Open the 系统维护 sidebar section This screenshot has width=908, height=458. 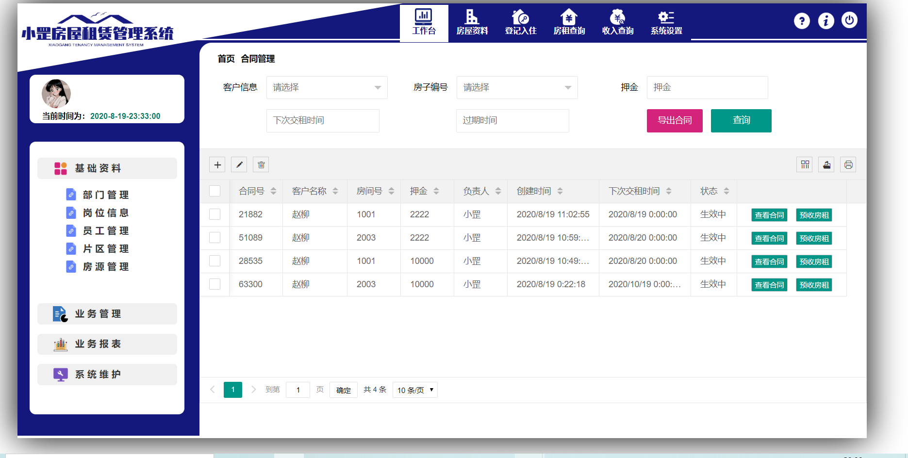[107, 374]
